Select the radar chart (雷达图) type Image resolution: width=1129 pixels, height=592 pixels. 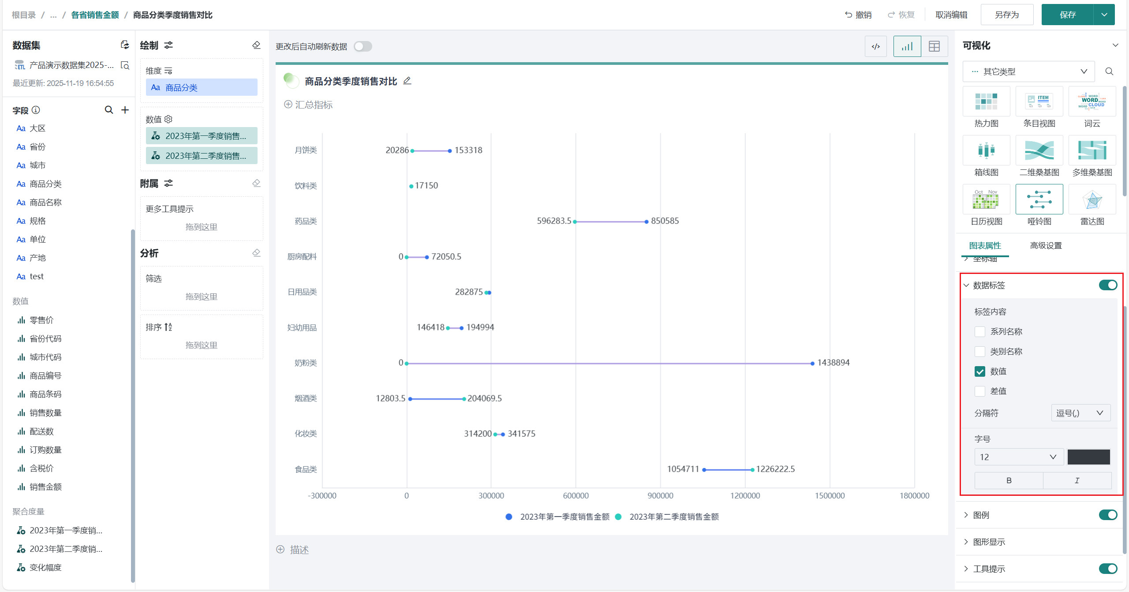[x=1092, y=200]
